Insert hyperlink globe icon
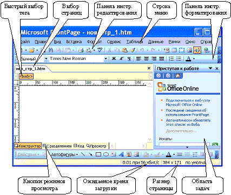The height and width of the screenshot is (195, 231). [x=207, y=50]
